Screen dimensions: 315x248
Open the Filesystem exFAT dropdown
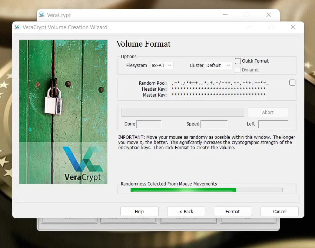(162, 66)
